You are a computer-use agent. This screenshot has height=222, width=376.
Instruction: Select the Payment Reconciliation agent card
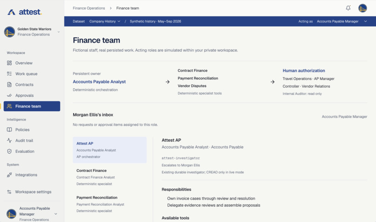[110, 204]
